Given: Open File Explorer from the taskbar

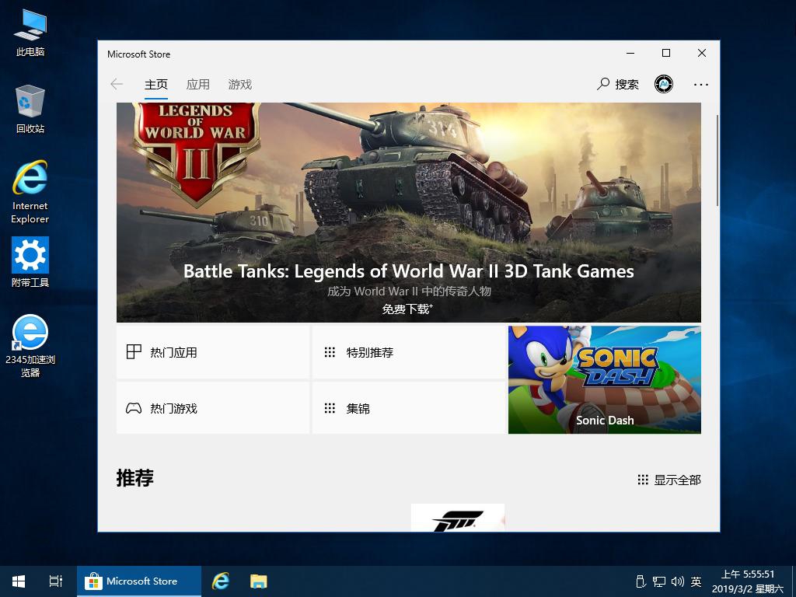Looking at the screenshot, I should click(258, 581).
